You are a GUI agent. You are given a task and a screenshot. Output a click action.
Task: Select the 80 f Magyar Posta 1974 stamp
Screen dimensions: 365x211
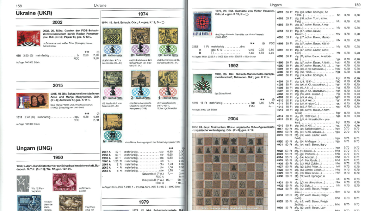point(168,42)
